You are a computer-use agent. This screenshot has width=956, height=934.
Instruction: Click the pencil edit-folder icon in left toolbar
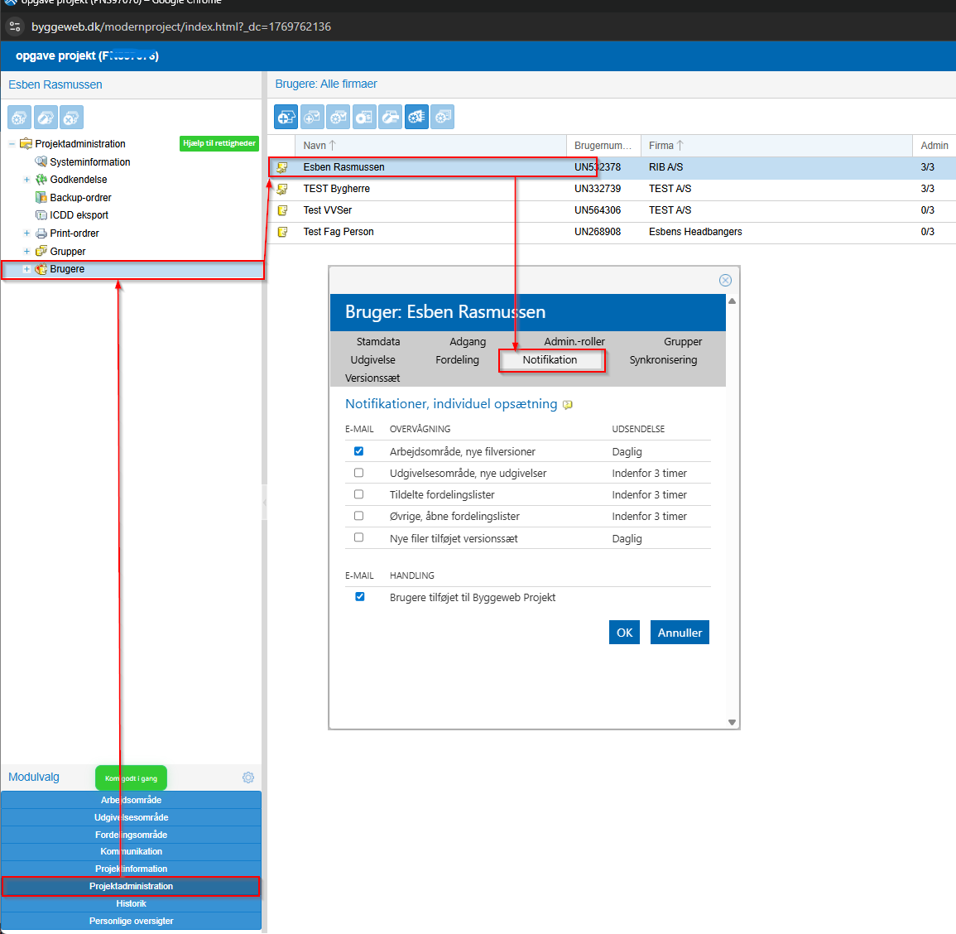[46, 117]
